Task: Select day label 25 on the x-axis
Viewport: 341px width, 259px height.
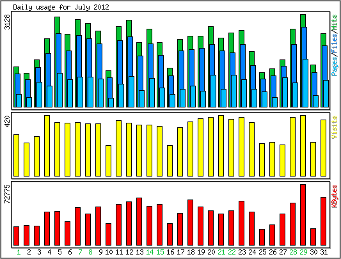Action: 262,252
